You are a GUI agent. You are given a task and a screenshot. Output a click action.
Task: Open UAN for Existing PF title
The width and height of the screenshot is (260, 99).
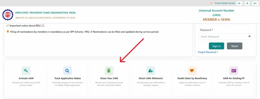click(234, 78)
